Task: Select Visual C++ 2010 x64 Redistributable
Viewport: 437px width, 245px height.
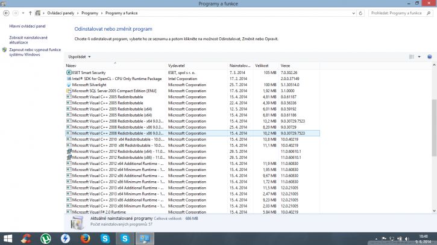Action: coord(192,140)
